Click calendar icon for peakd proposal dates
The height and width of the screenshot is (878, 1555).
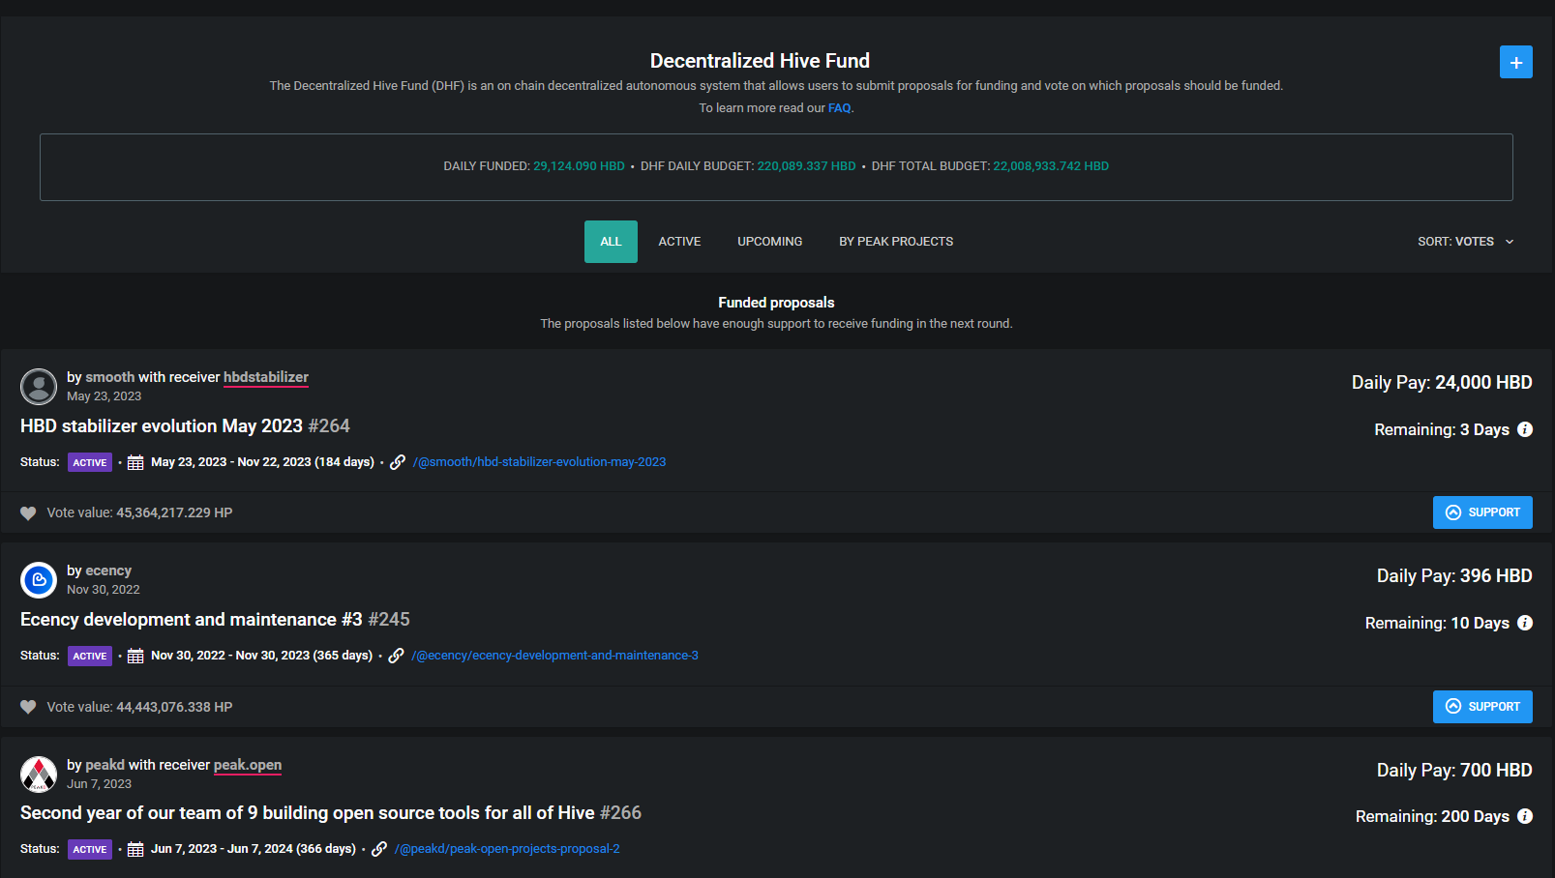point(135,849)
